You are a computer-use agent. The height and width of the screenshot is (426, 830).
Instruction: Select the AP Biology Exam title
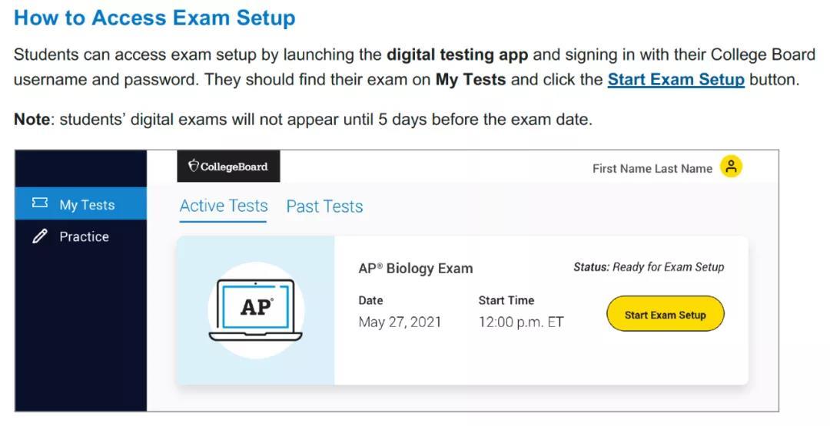(x=415, y=268)
